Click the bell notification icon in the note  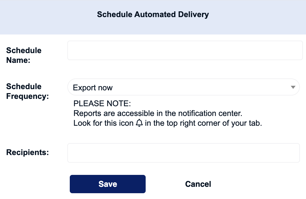coord(139,123)
